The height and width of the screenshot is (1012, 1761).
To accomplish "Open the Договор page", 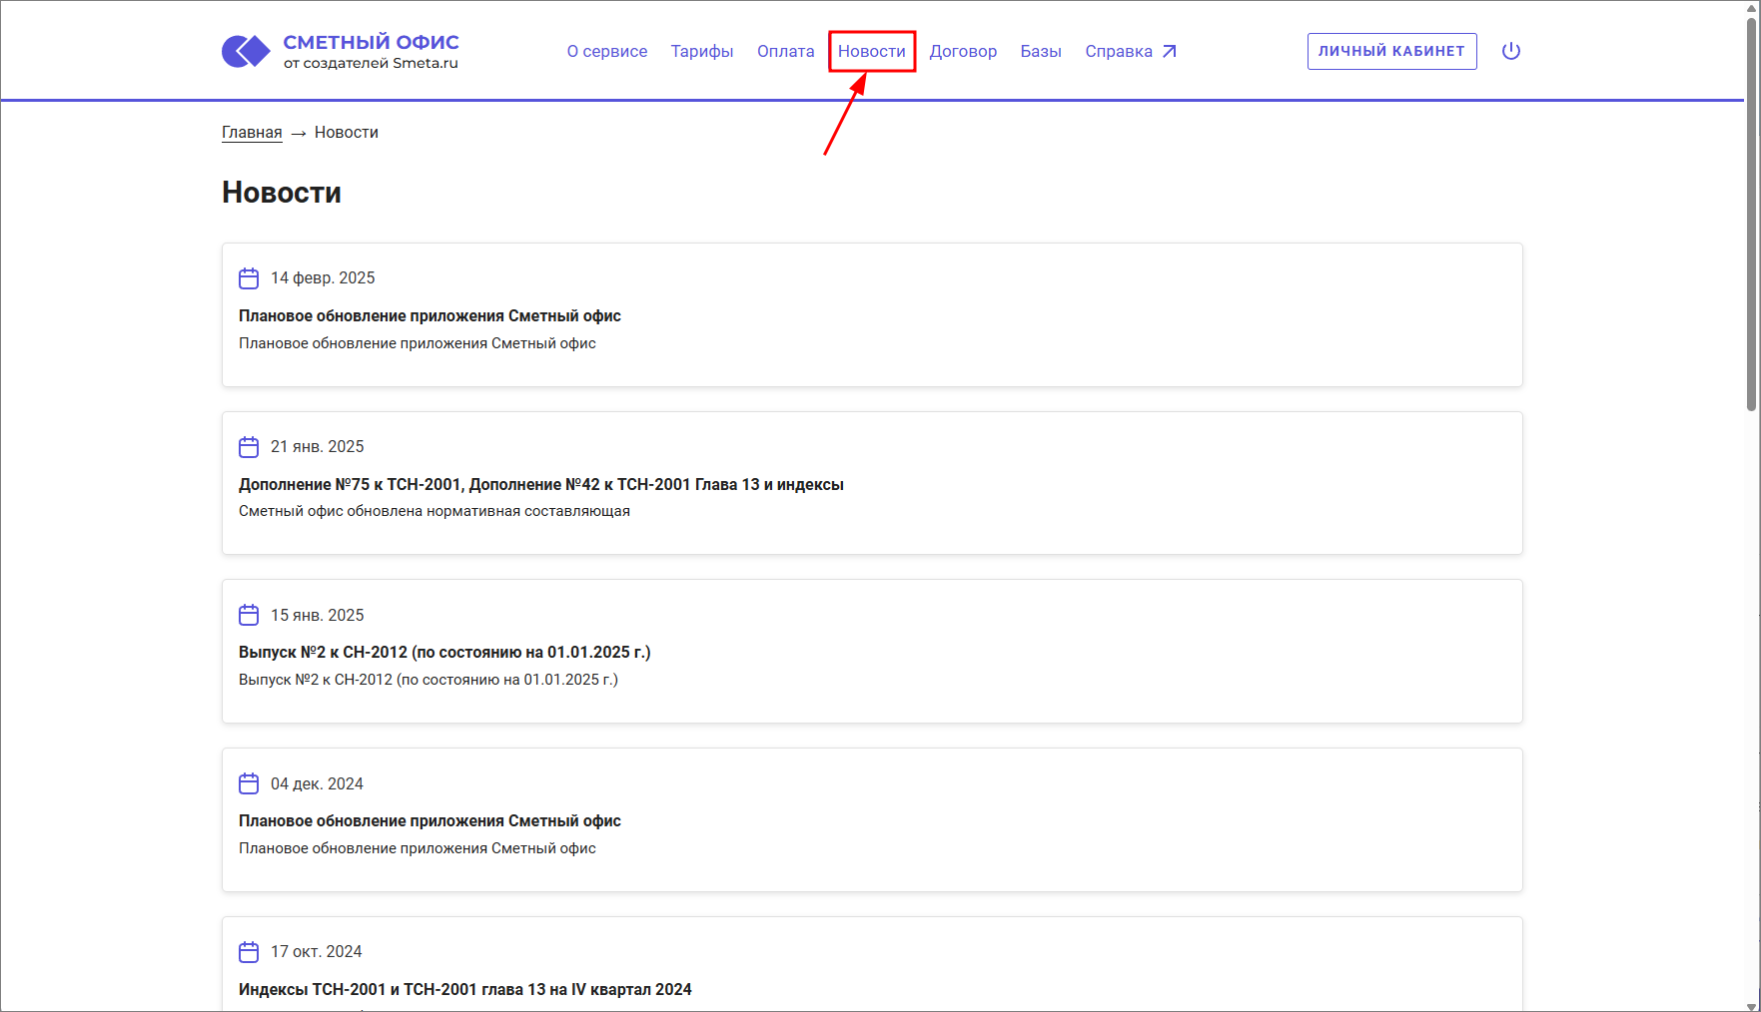I will click(x=963, y=51).
